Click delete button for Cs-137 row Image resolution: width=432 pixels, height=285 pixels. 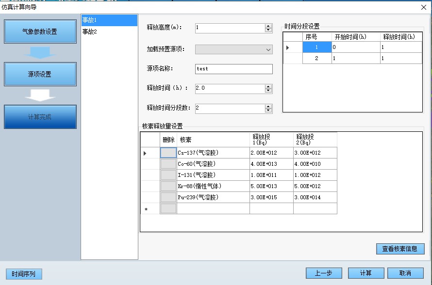[x=168, y=153]
